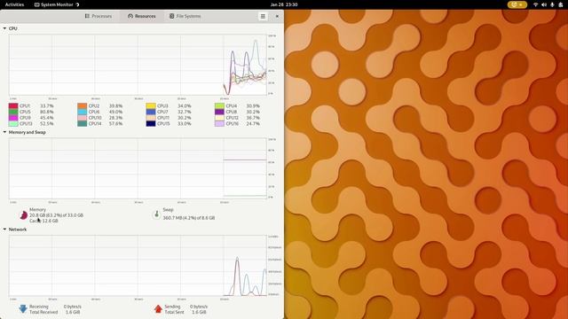Image resolution: width=568 pixels, height=319 pixels.
Task: Click the Total Sent value 1.6 GiB
Action: pos(199,312)
